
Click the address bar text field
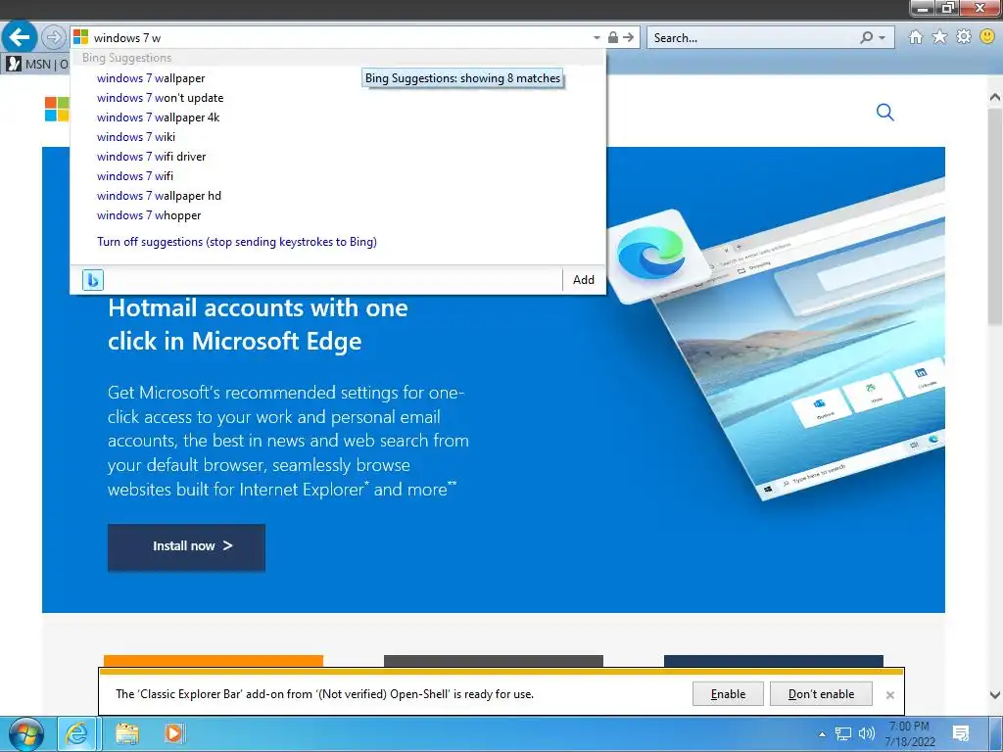pos(339,38)
